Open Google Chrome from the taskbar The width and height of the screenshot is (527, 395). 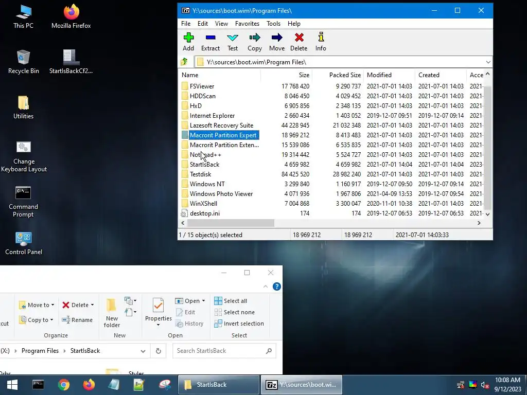point(63,385)
